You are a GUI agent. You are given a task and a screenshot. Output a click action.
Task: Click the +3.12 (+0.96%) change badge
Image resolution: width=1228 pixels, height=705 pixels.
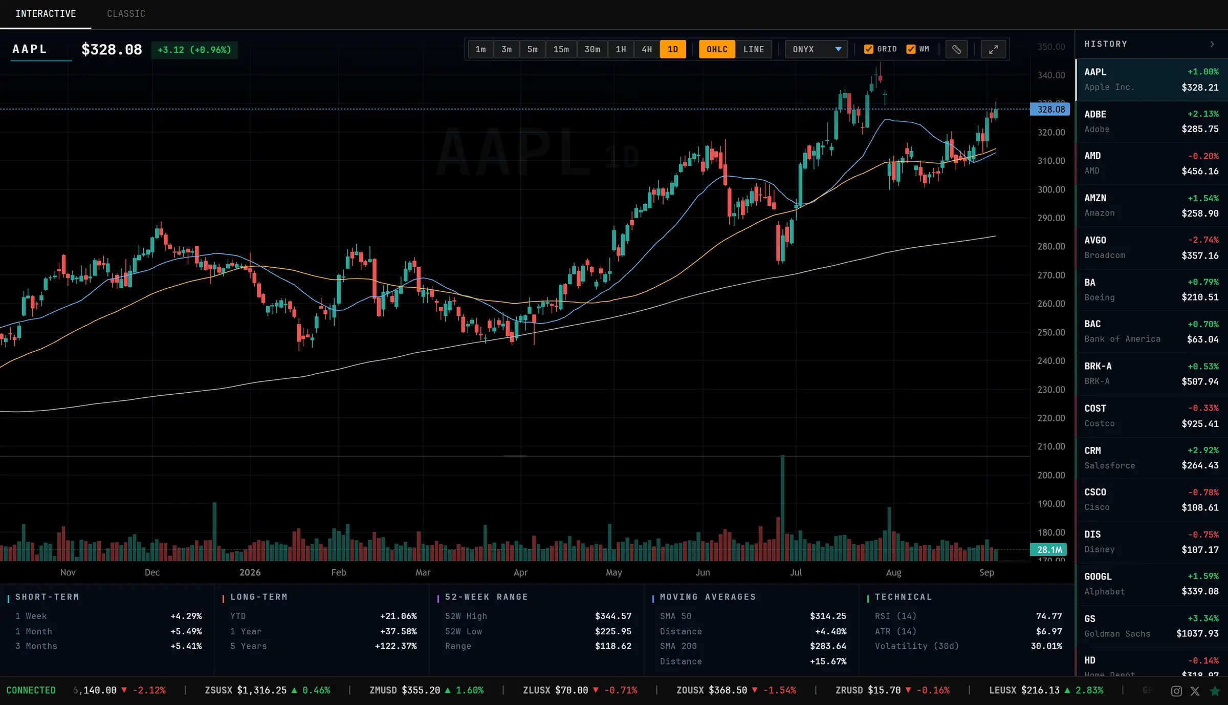(x=194, y=50)
